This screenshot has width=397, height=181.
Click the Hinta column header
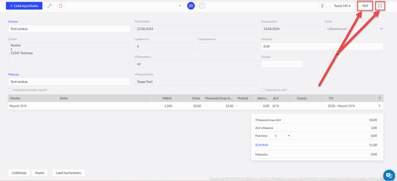point(188,98)
